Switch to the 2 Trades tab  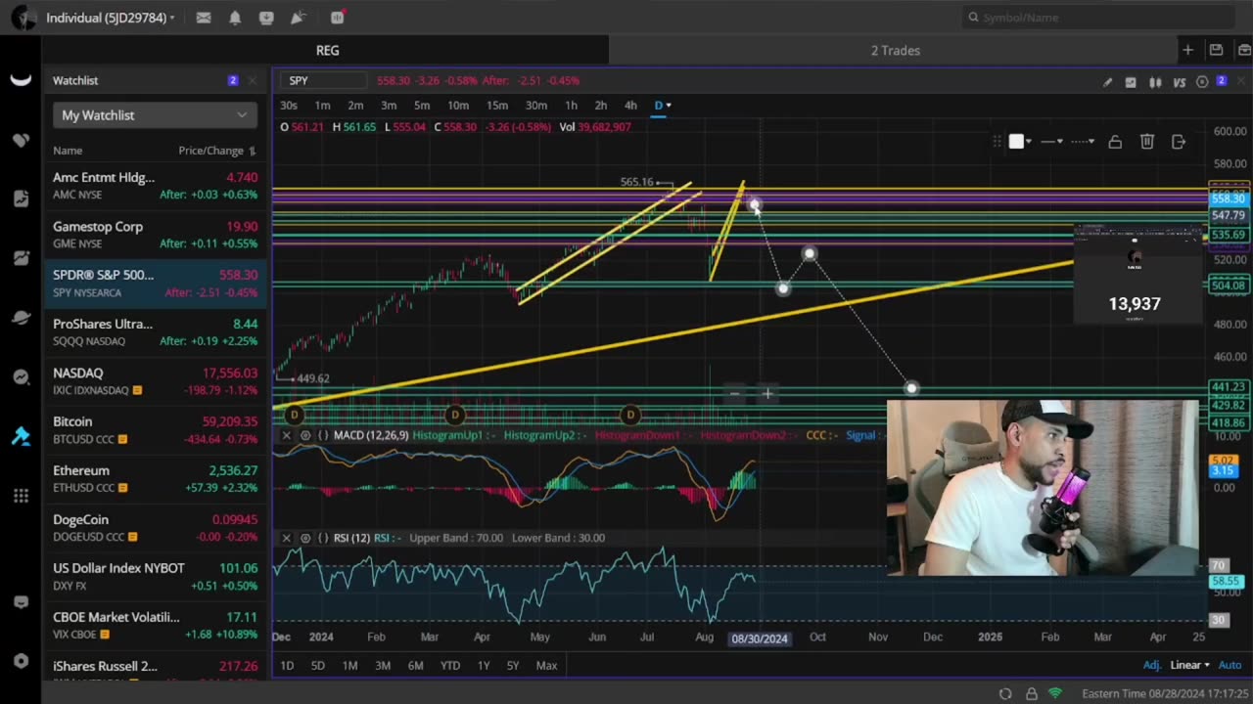[x=896, y=50]
